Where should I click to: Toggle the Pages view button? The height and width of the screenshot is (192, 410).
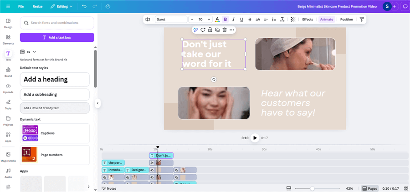tap(370, 189)
